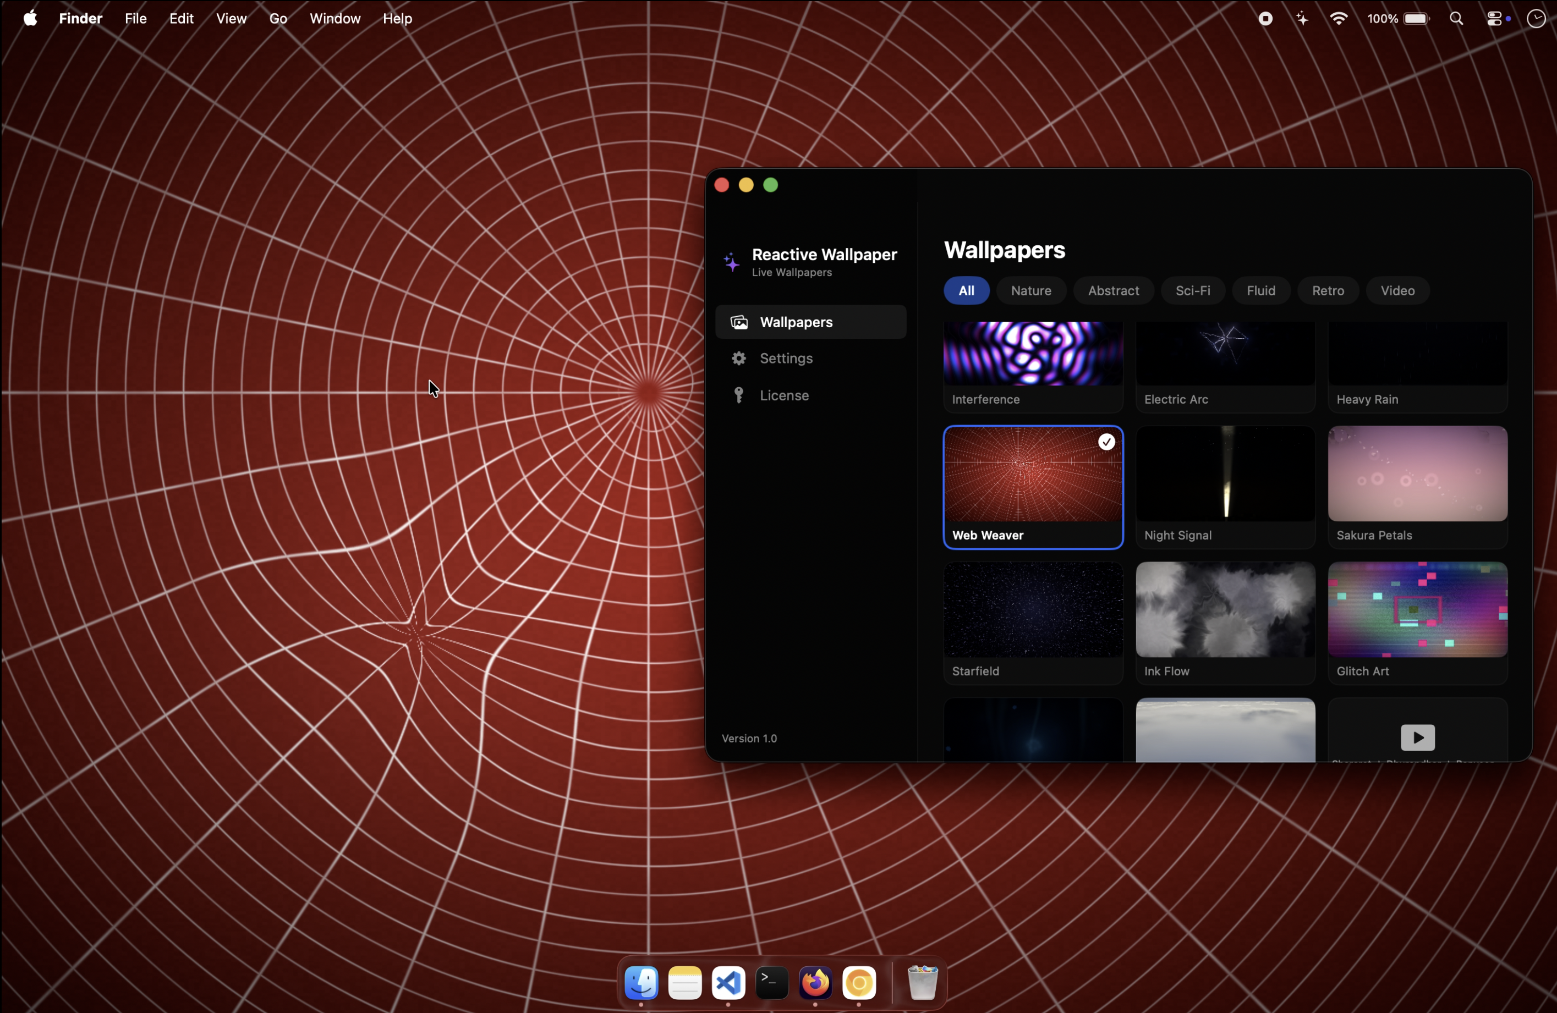Open the View menu

(x=231, y=18)
